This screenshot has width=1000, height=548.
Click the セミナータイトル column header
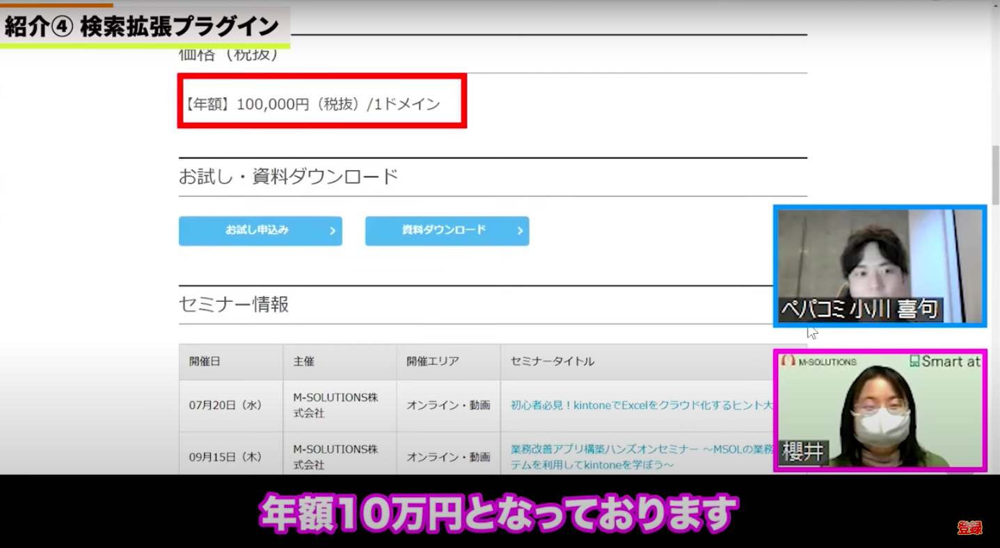click(x=553, y=362)
